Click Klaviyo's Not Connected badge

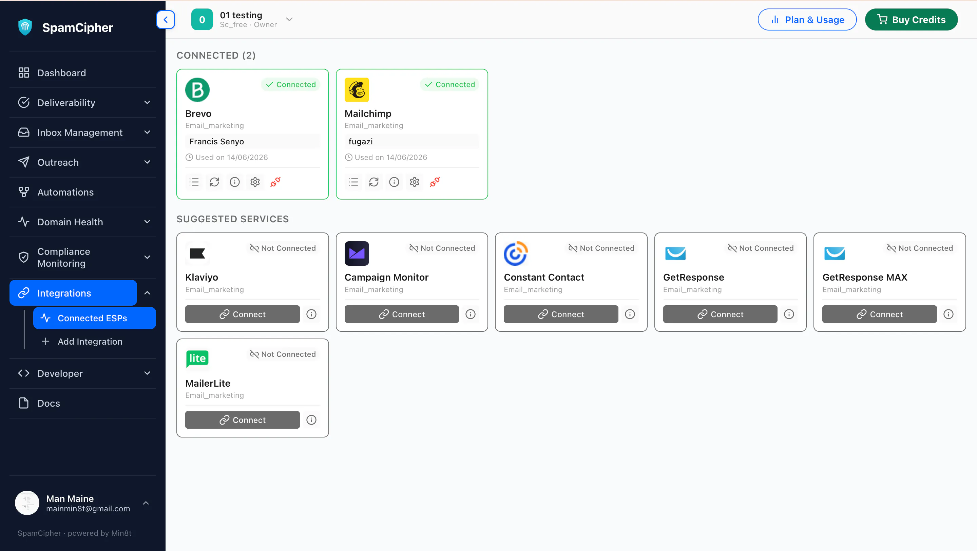click(283, 248)
